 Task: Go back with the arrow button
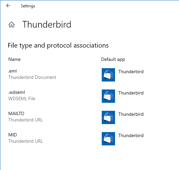8,6
